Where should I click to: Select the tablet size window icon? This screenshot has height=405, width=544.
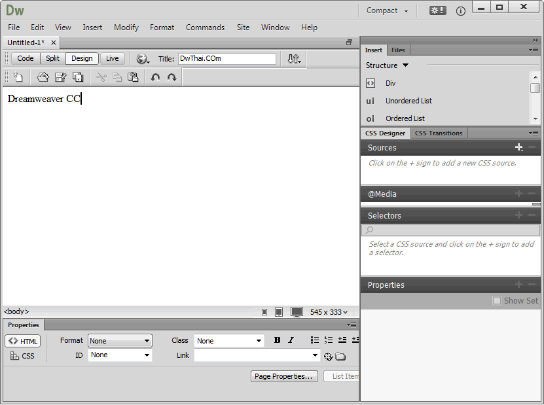[x=279, y=312]
